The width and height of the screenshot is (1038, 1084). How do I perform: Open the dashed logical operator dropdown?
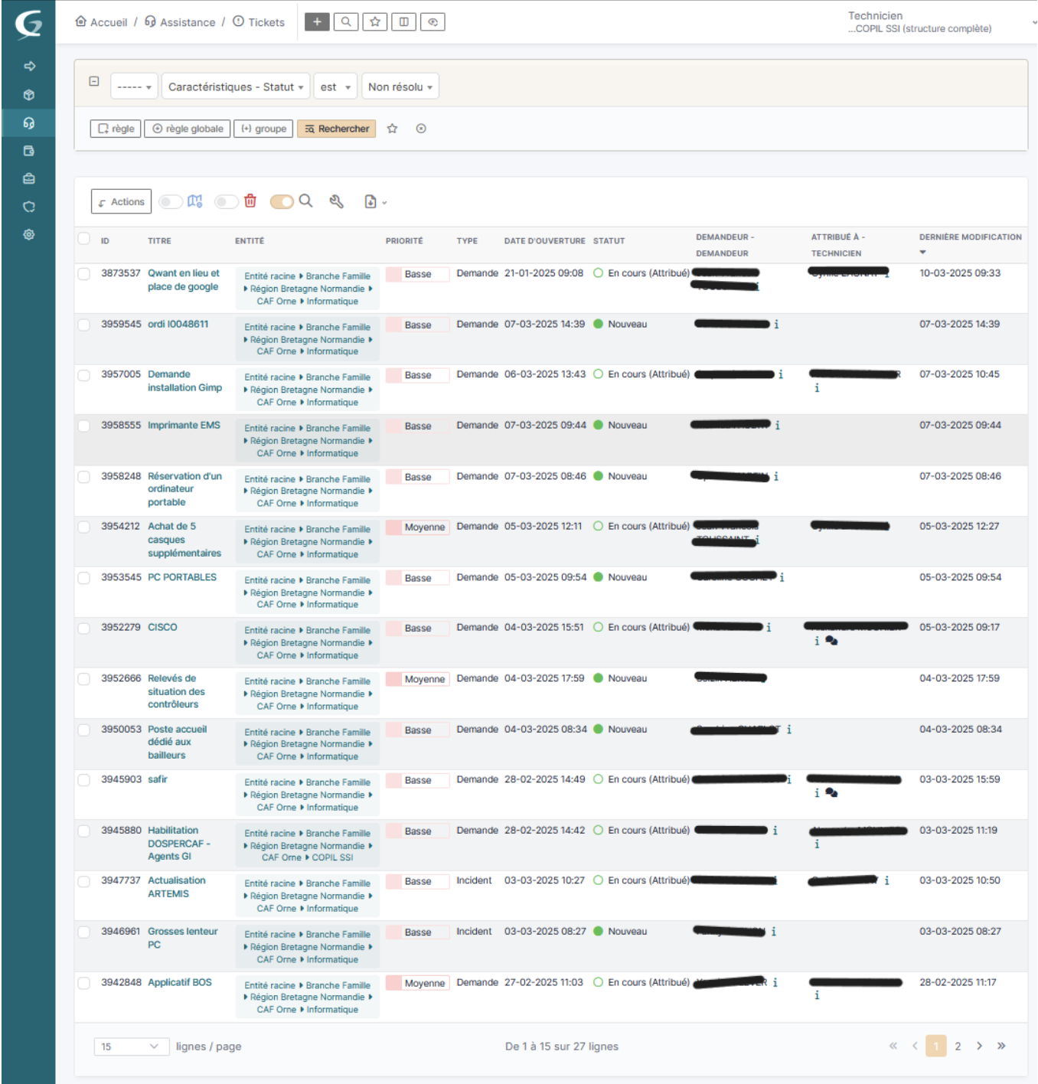[x=134, y=87]
